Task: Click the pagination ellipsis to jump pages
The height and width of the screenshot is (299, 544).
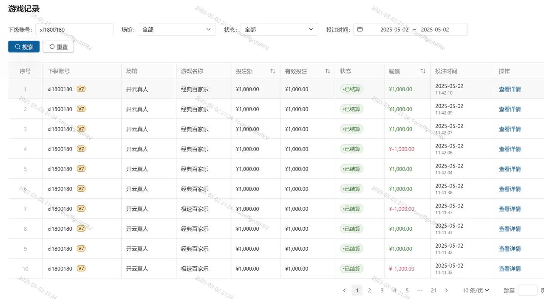Action: [420, 290]
